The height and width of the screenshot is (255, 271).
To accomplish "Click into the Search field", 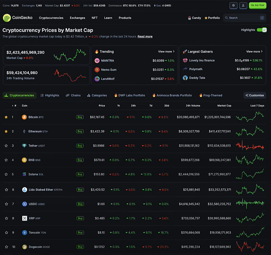I will (243, 18).
